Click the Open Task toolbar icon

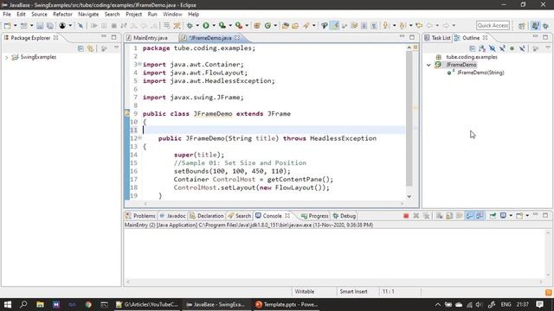click(295, 25)
